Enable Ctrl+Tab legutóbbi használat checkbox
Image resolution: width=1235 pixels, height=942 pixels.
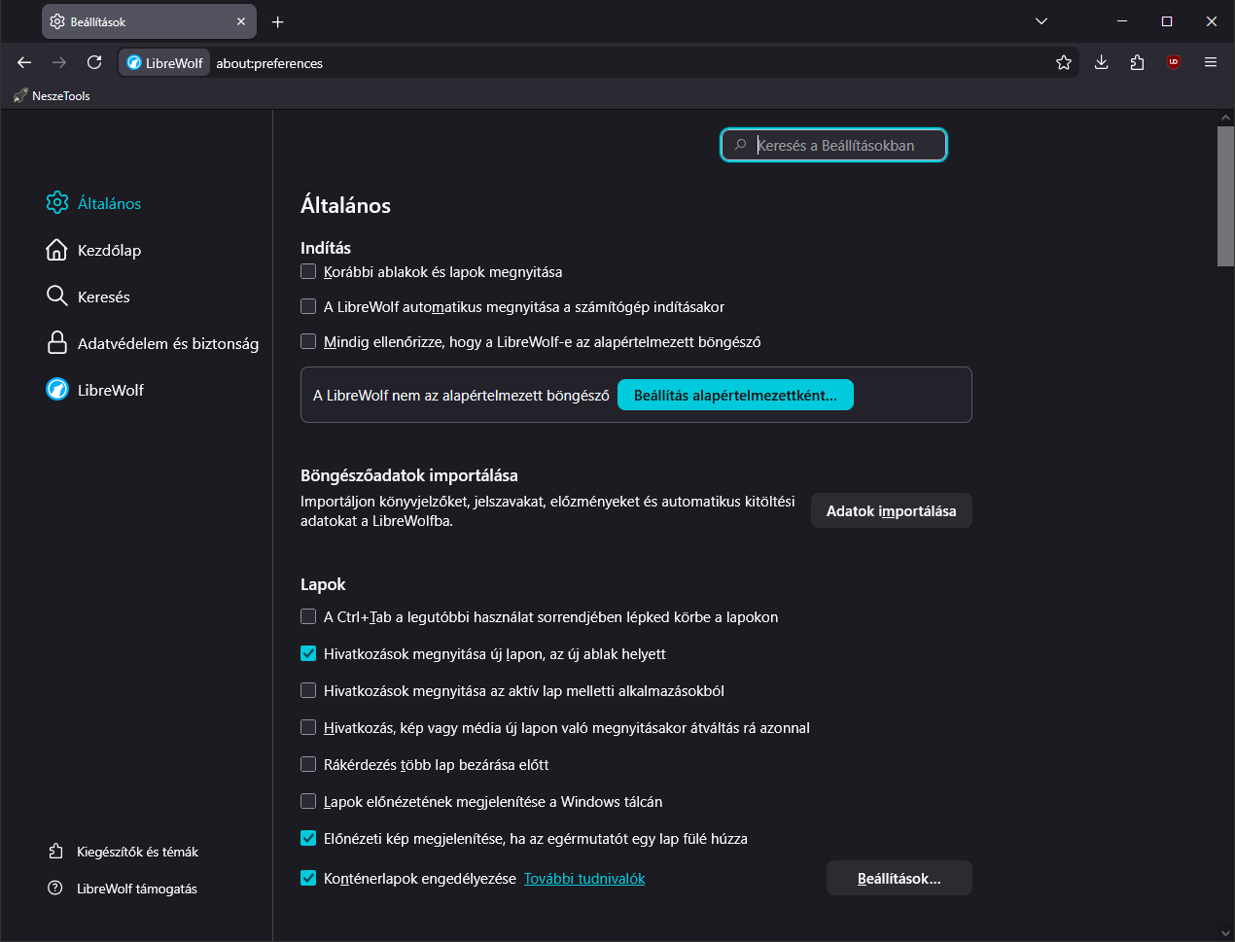[308, 616]
